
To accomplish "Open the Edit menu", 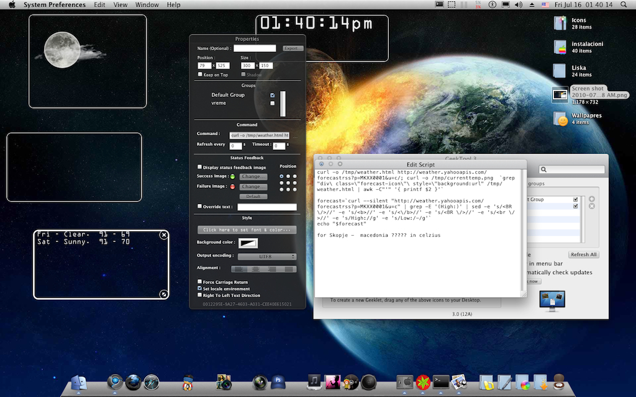I will click(99, 4).
